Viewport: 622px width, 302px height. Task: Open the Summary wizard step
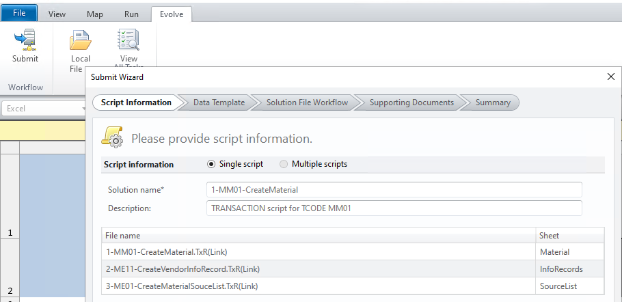[x=493, y=102]
